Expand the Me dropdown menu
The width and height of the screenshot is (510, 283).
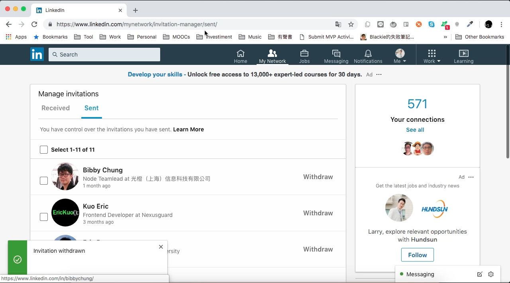[x=400, y=56]
